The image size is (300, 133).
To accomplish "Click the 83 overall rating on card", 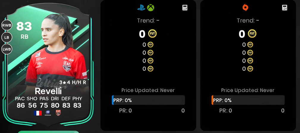I will 24,26.
